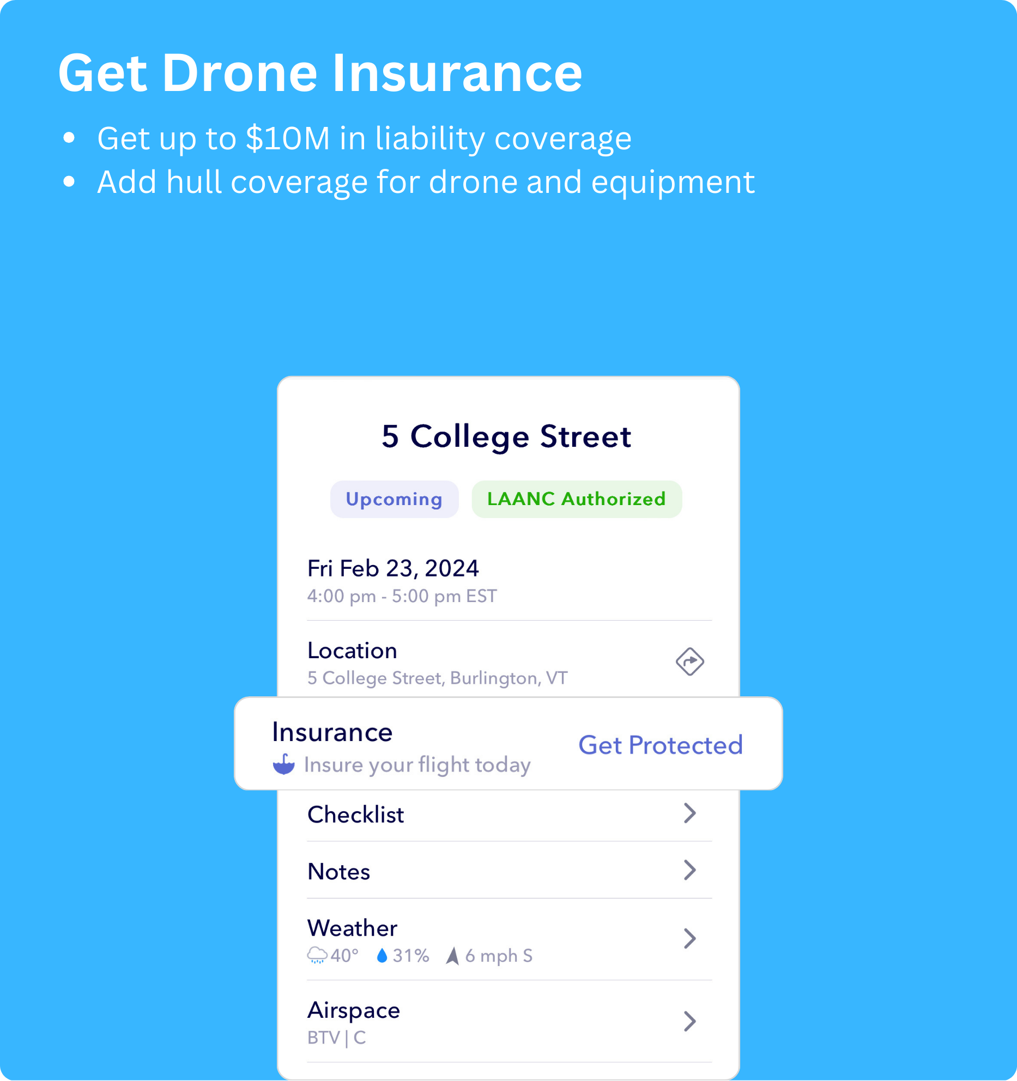Click the blue humidity droplet icon

(x=382, y=955)
